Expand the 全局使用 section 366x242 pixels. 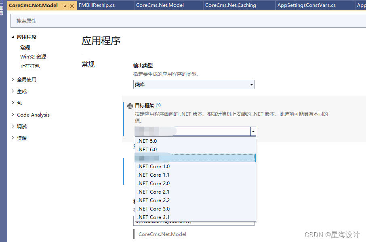coord(13,79)
